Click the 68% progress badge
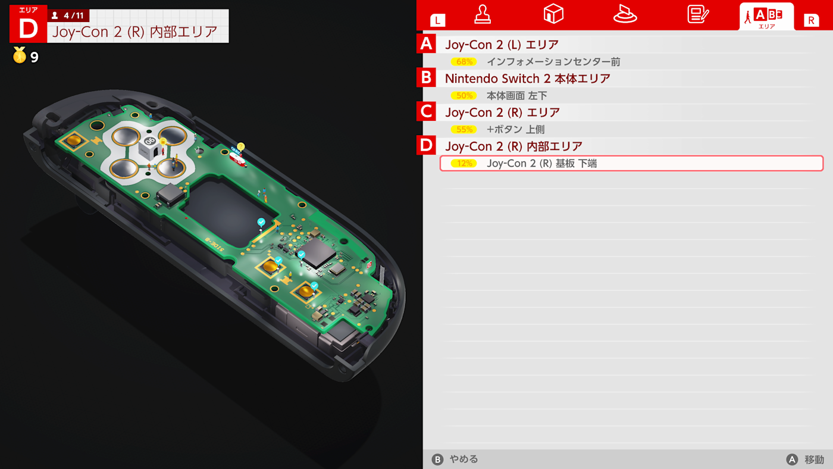This screenshot has width=833, height=469. (464, 62)
